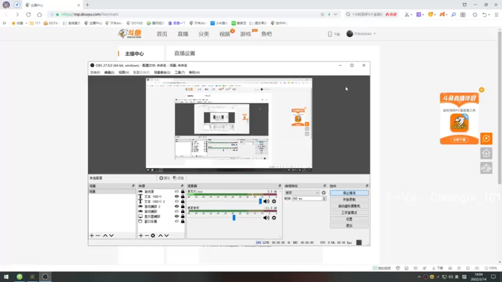Image resolution: width=502 pixels, height=282 pixels.
Task: Mute the 麦克风/Aux speaker icon
Action: [x=266, y=201]
